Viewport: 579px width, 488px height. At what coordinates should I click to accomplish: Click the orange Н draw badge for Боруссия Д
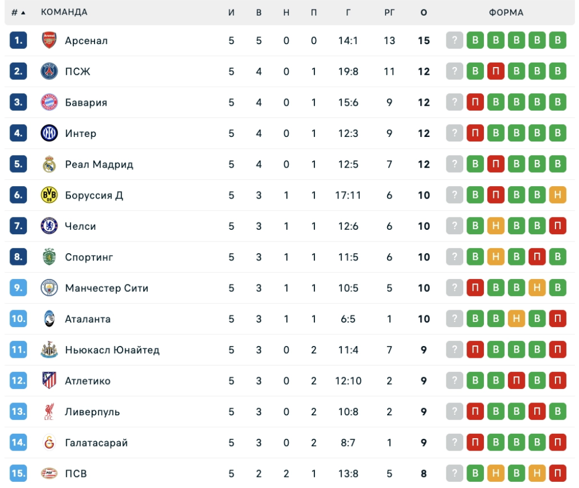(558, 195)
